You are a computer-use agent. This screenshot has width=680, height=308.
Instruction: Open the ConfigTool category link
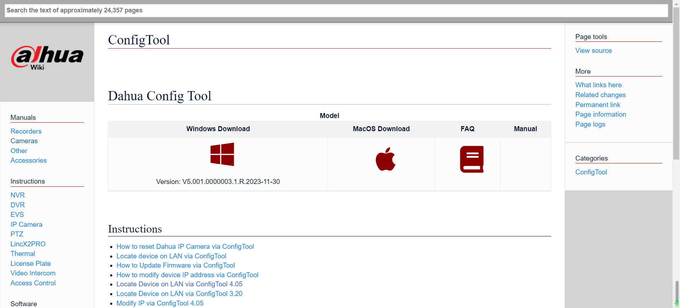[x=591, y=172]
